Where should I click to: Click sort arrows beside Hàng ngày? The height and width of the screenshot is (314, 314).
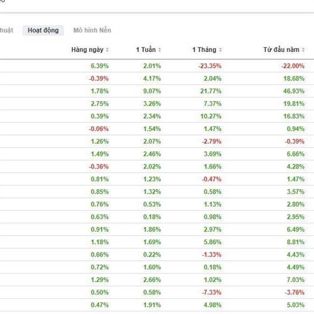(x=107, y=50)
